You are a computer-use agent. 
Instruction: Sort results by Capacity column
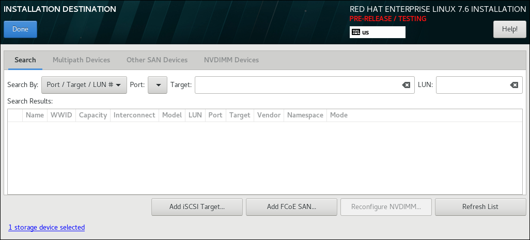pos(93,115)
